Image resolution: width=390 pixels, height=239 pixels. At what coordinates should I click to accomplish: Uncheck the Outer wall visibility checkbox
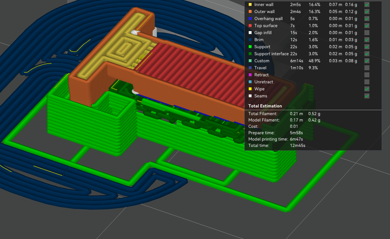tap(367, 12)
